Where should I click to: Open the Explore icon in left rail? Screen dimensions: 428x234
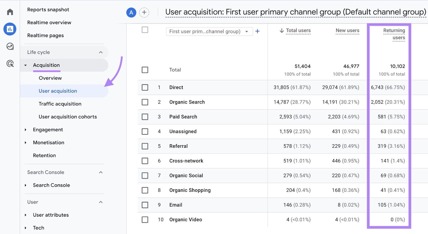pyautogui.click(x=10, y=46)
